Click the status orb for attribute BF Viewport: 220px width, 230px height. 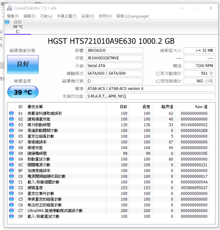(x=11, y=170)
